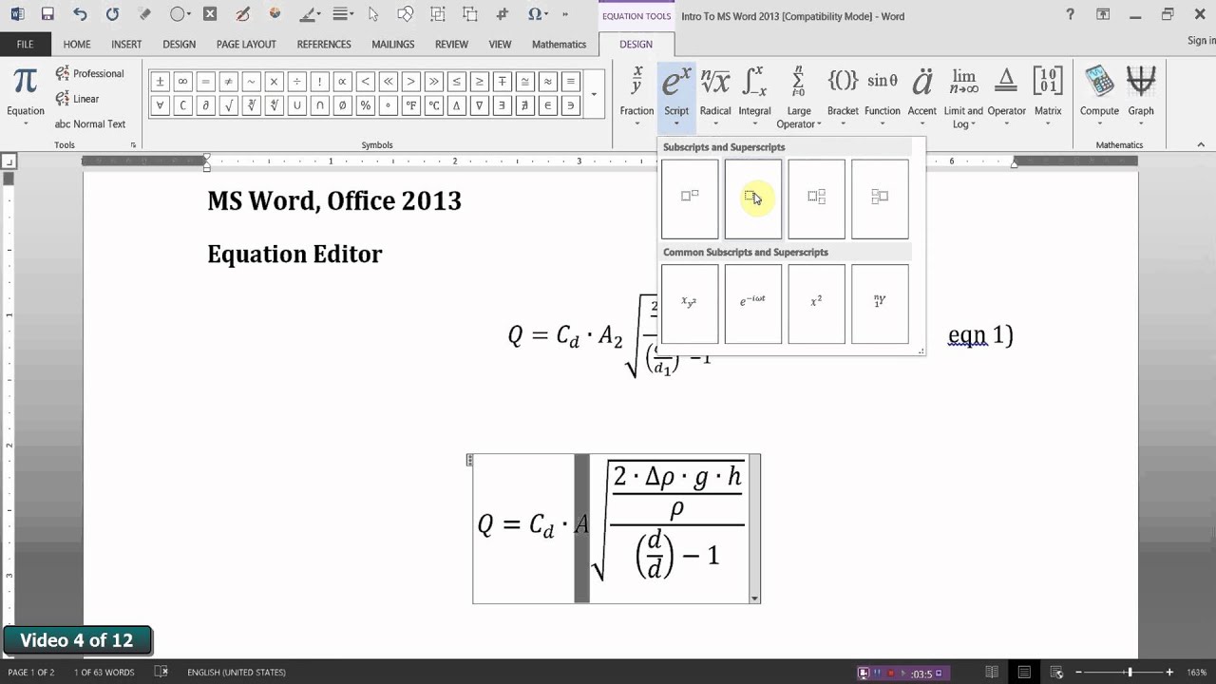The width and height of the screenshot is (1216, 684).
Task: Choose the e to the minus iωt script
Action: pos(753,303)
